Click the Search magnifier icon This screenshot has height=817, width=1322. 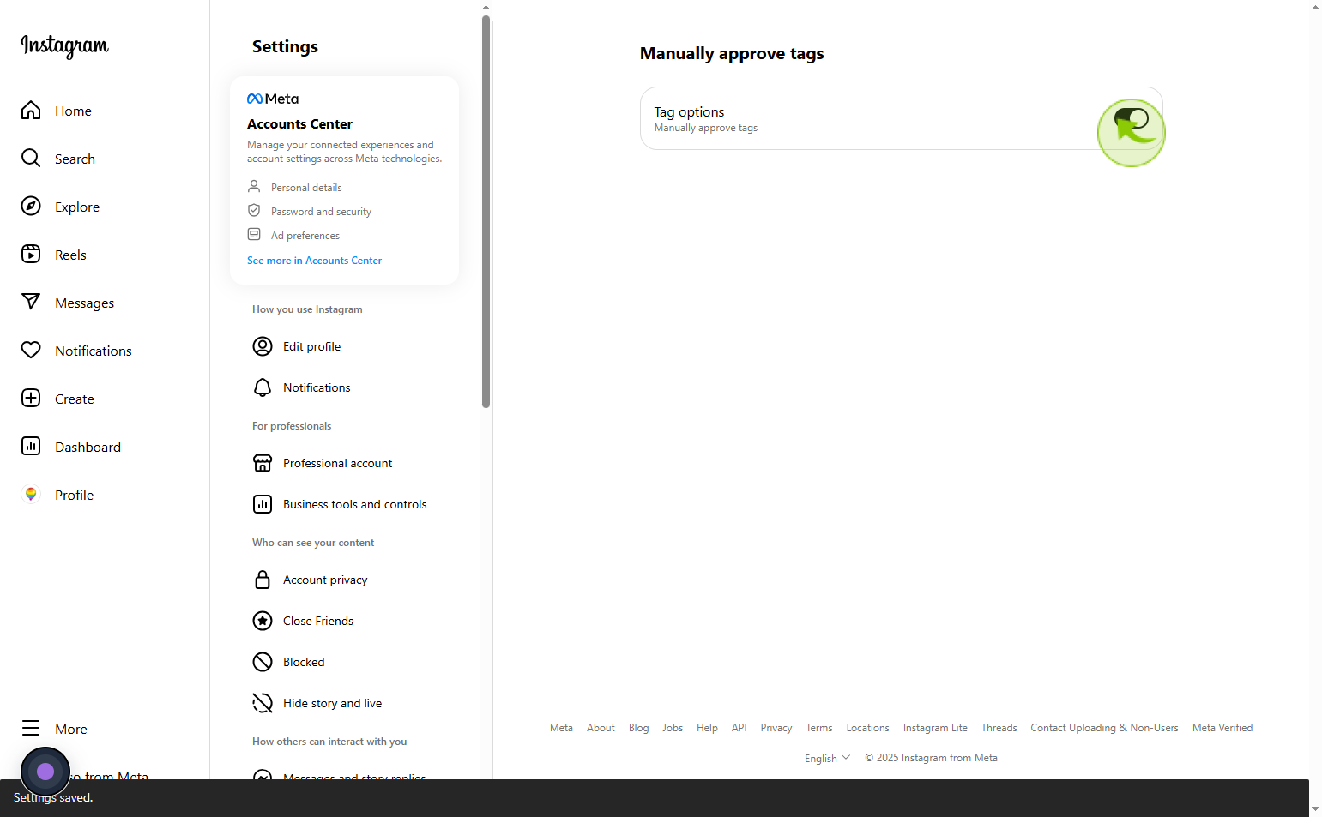(31, 159)
